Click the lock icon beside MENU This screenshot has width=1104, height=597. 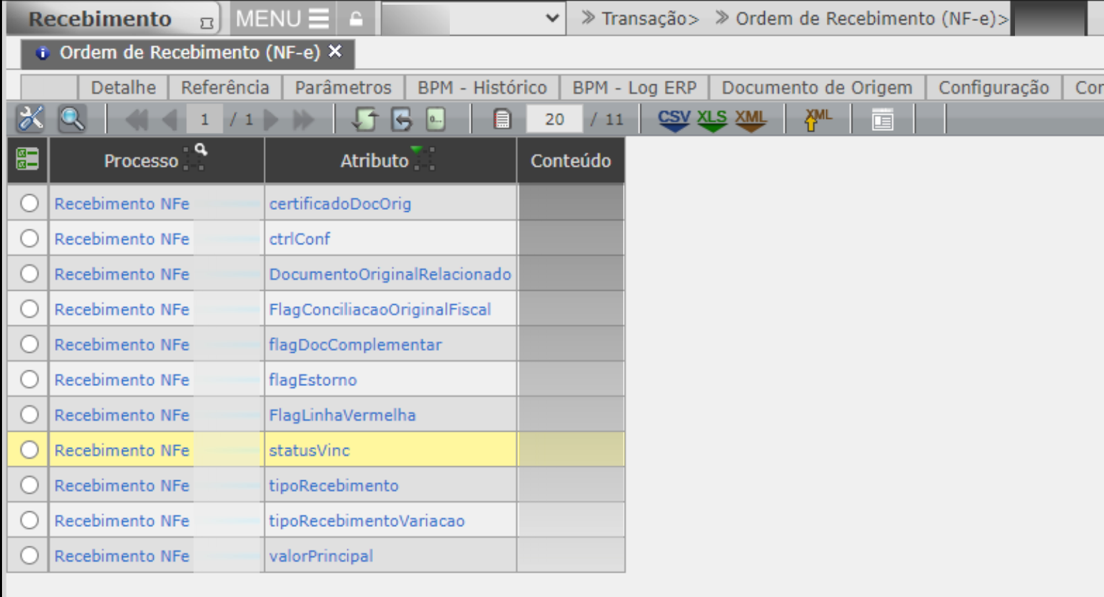click(356, 19)
